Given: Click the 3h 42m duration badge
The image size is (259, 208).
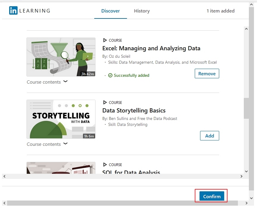Looking at the screenshot, I should click(x=88, y=74).
